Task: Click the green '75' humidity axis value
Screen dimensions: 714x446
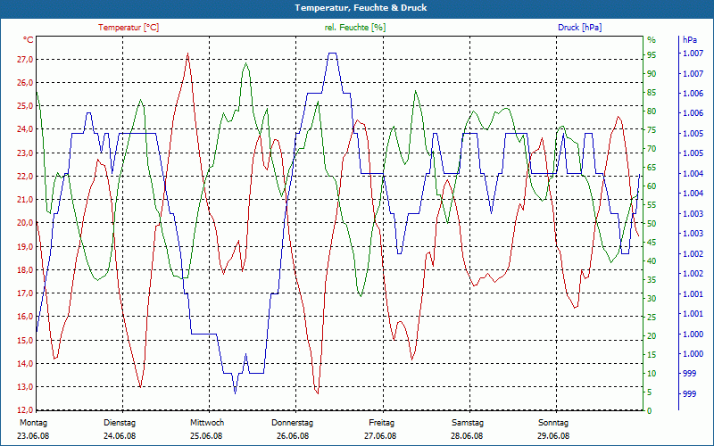Action: pyautogui.click(x=652, y=129)
